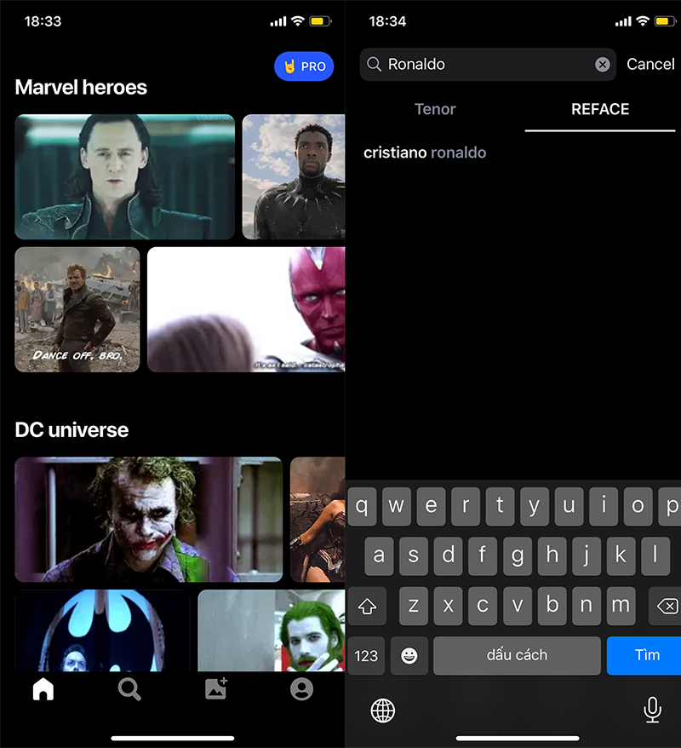Tap the shift key on keyboard
681x748 pixels.
[367, 606]
